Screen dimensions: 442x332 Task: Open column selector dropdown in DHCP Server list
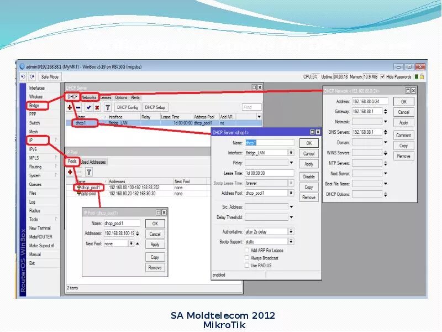(259, 117)
